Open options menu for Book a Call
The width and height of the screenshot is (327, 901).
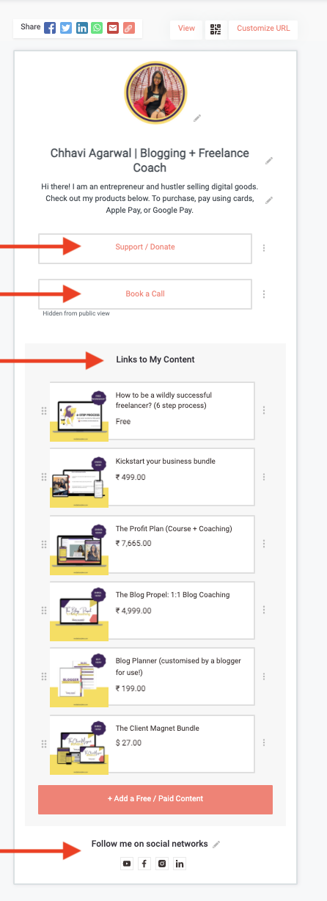(264, 294)
